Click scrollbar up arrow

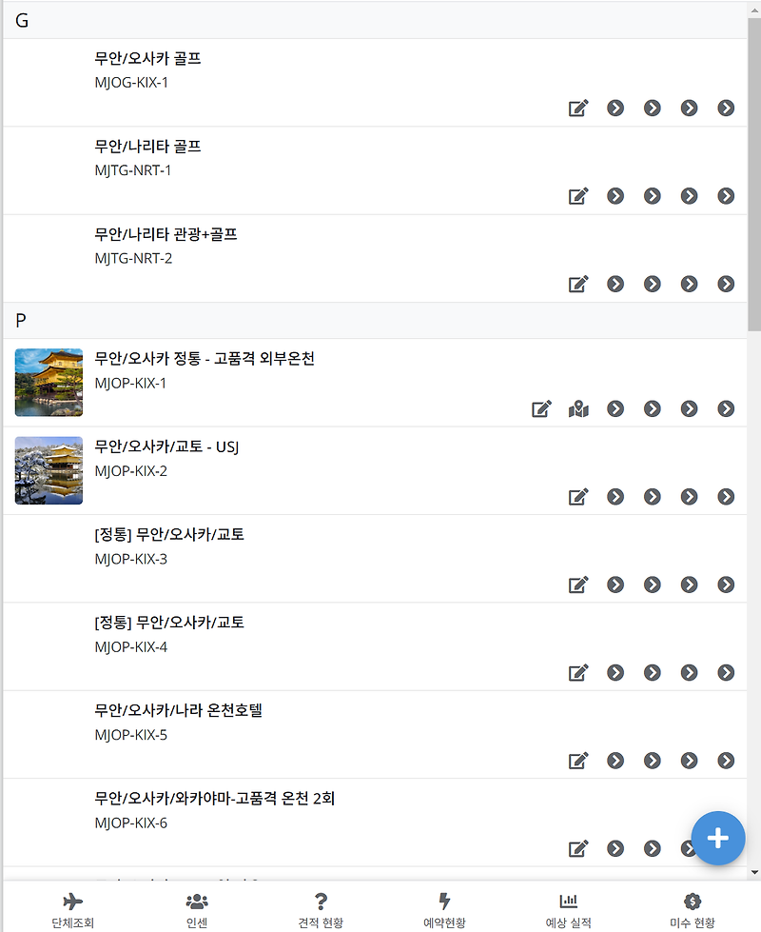754,10
